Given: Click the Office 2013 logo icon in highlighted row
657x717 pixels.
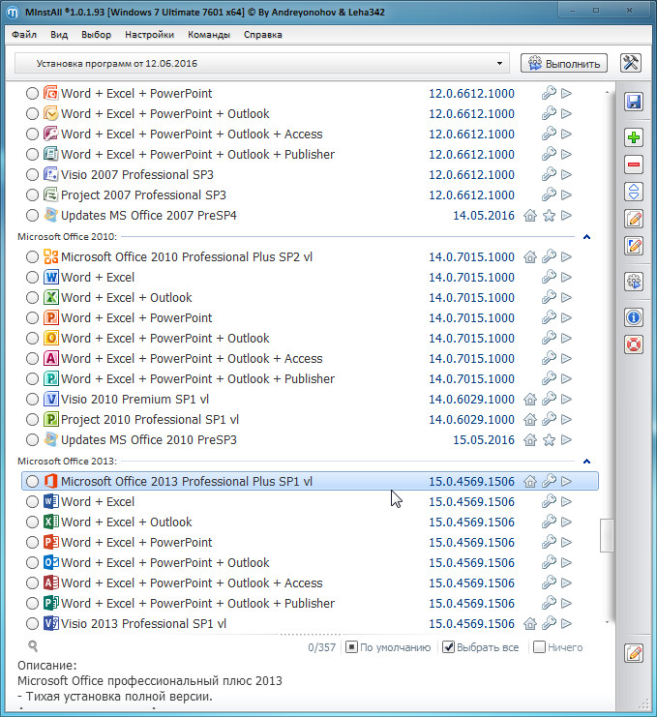Looking at the screenshot, I should tap(50, 481).
